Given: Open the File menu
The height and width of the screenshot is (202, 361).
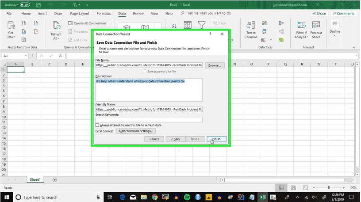Looking at the screenshot, I should [x=9, y=13].
